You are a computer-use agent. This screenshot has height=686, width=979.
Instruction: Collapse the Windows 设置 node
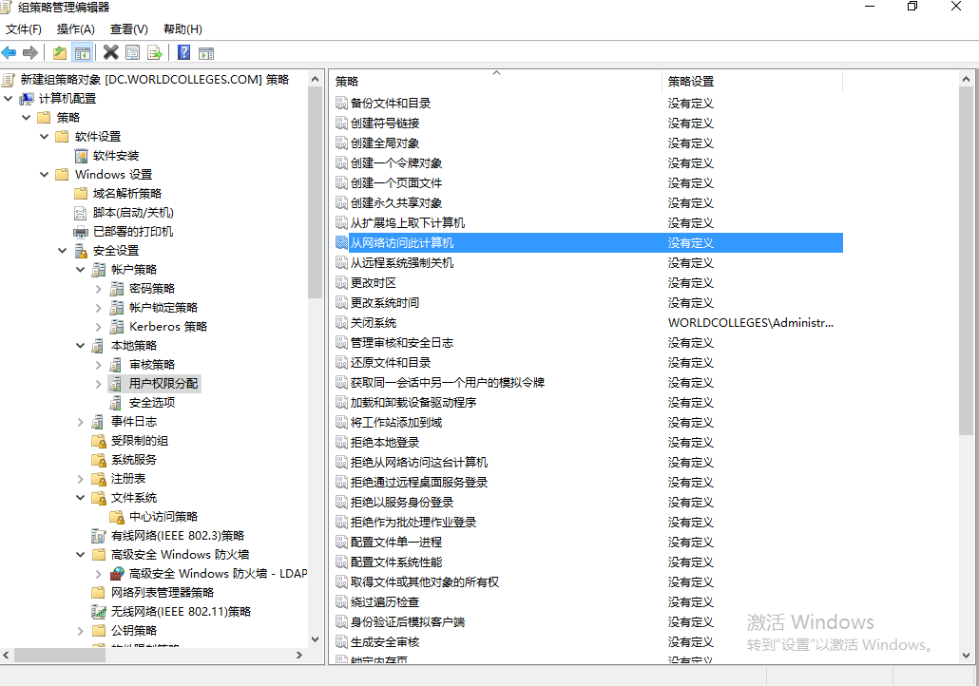(x=45, y=175)
